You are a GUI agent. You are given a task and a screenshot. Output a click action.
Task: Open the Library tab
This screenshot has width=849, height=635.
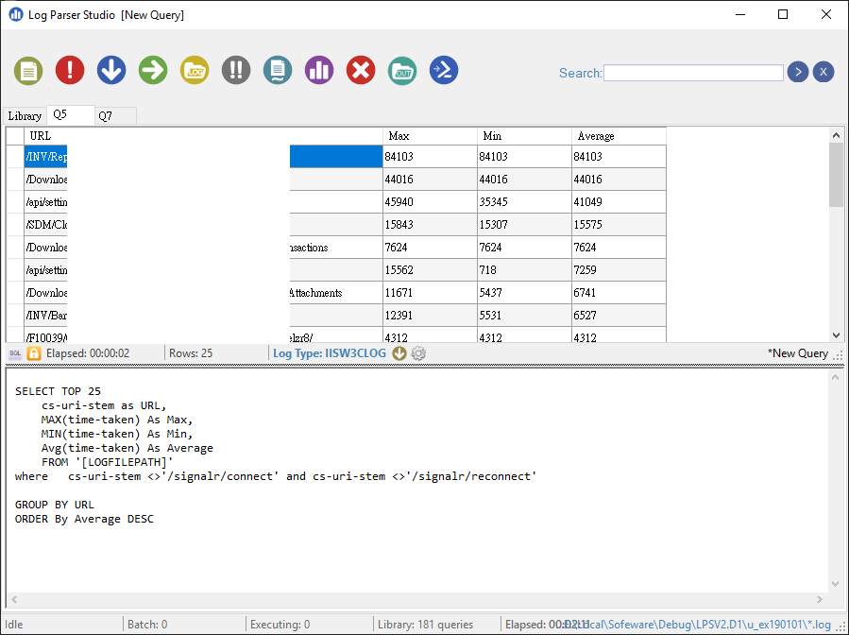24,115
